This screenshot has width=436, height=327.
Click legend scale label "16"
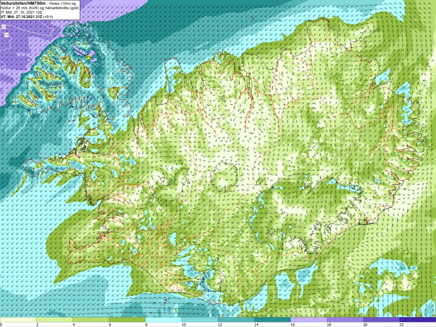coord(293,325)
